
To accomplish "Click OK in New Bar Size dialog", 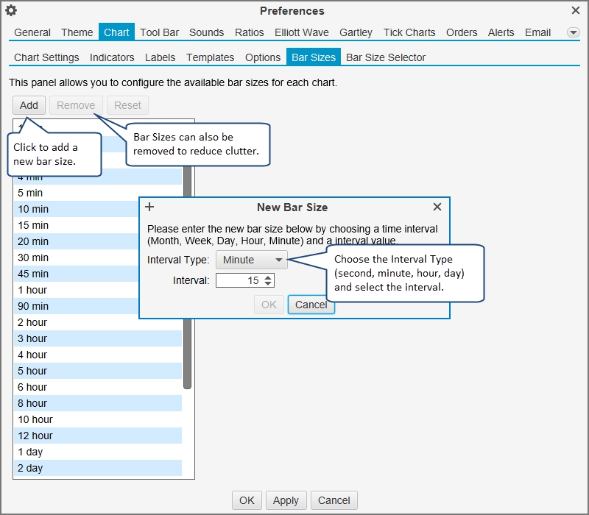I will click(x=269, y=305).
